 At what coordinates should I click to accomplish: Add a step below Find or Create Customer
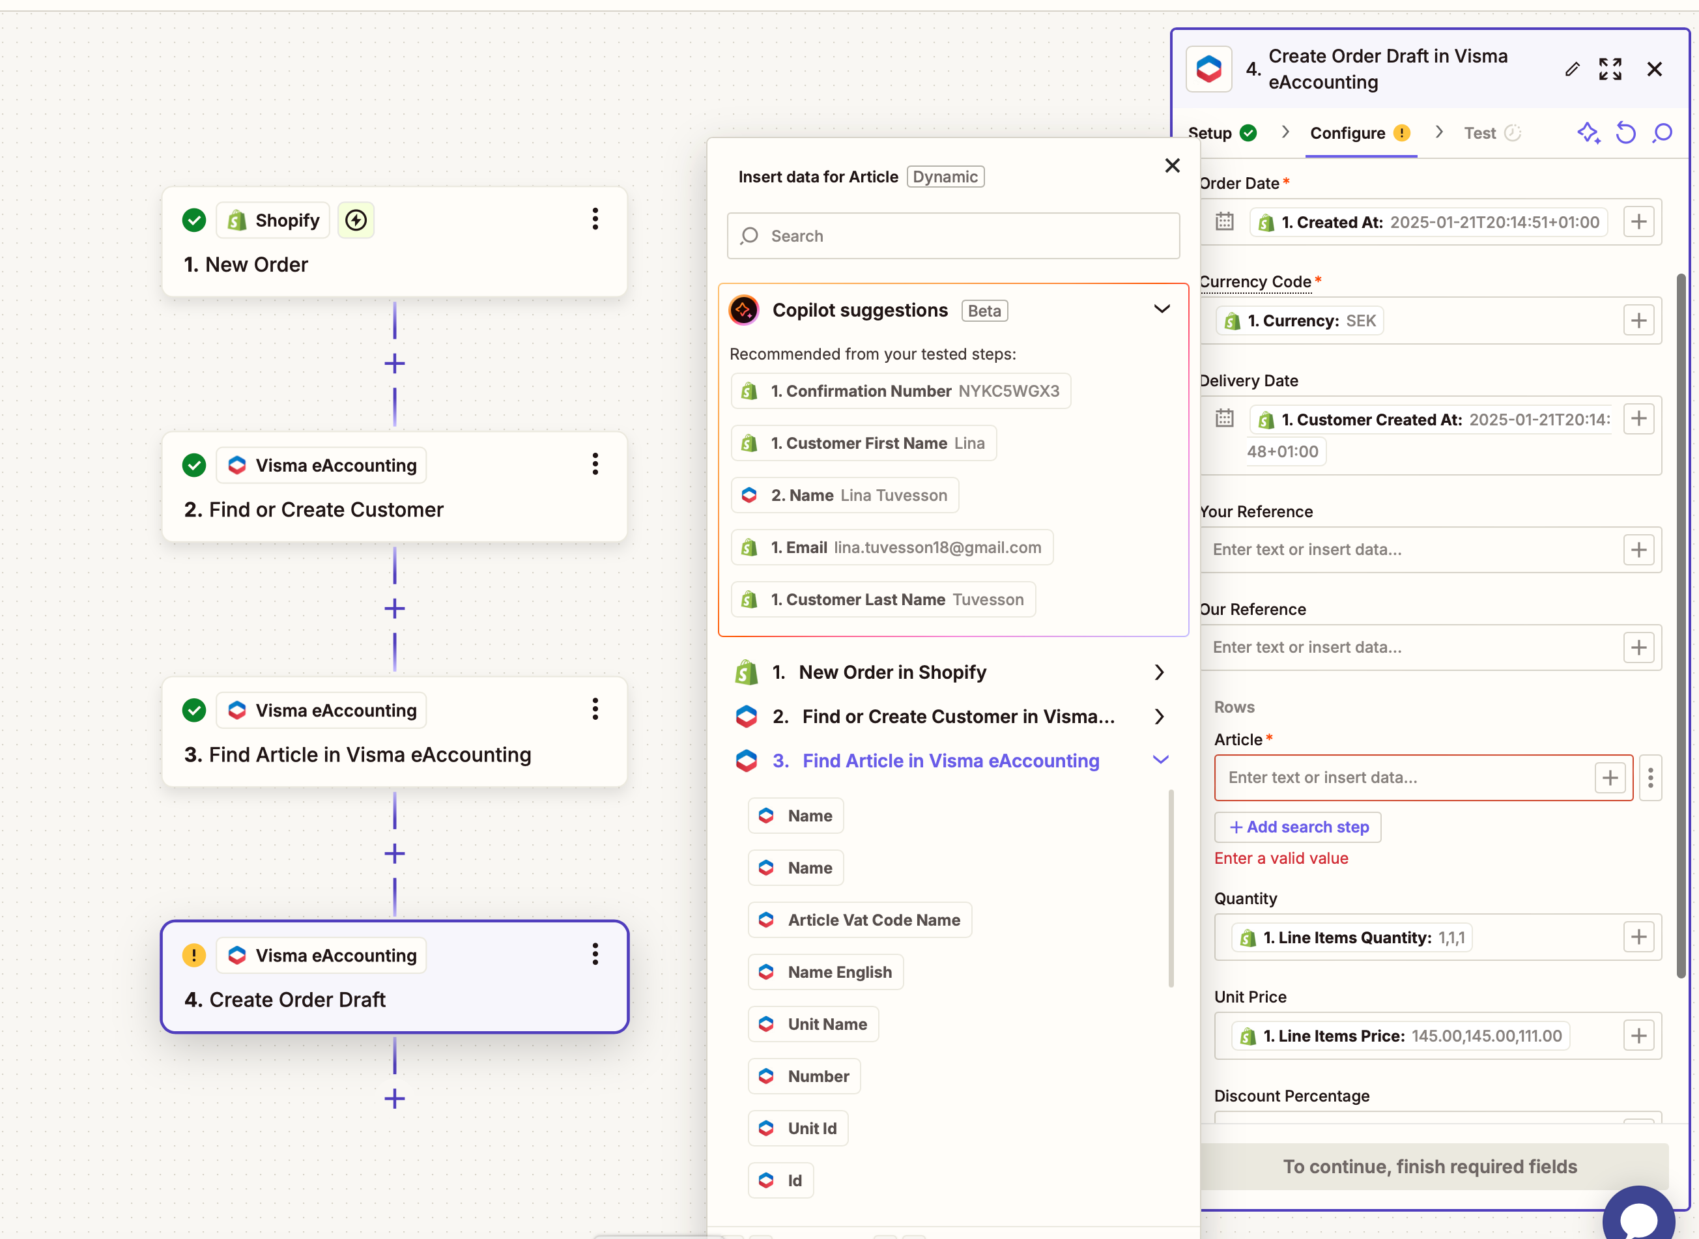[x=395, y=608]
